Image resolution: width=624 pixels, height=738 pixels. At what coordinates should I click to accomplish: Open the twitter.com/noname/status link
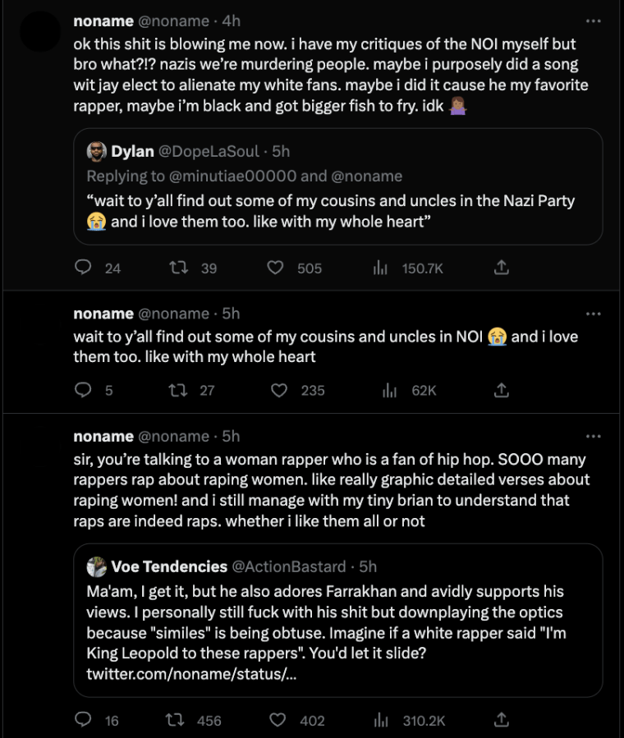tap(191, 674)
